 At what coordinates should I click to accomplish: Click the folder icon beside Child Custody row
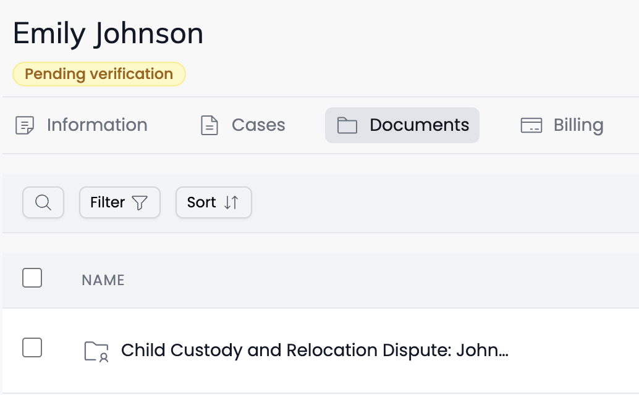(x=96, y=351)
